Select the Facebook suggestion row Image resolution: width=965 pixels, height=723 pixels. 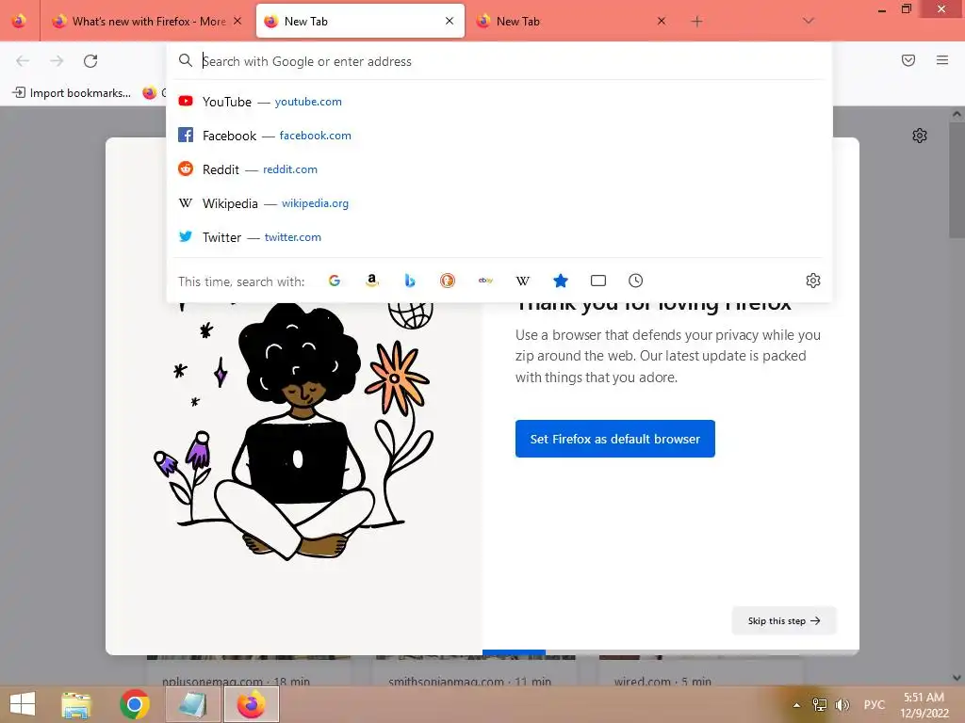pyautogui.click(x=499, y=136)
